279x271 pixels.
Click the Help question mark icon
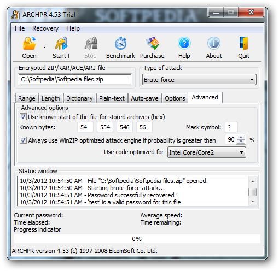[x=184, y=43]
